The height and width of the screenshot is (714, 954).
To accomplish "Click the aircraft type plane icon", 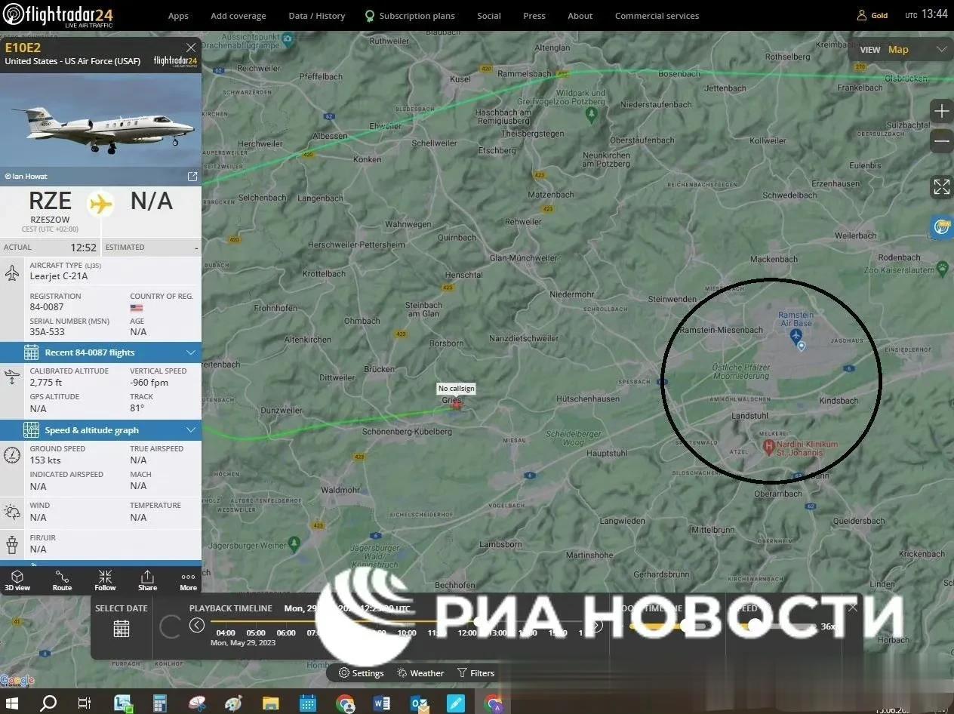I will point(12,272).
